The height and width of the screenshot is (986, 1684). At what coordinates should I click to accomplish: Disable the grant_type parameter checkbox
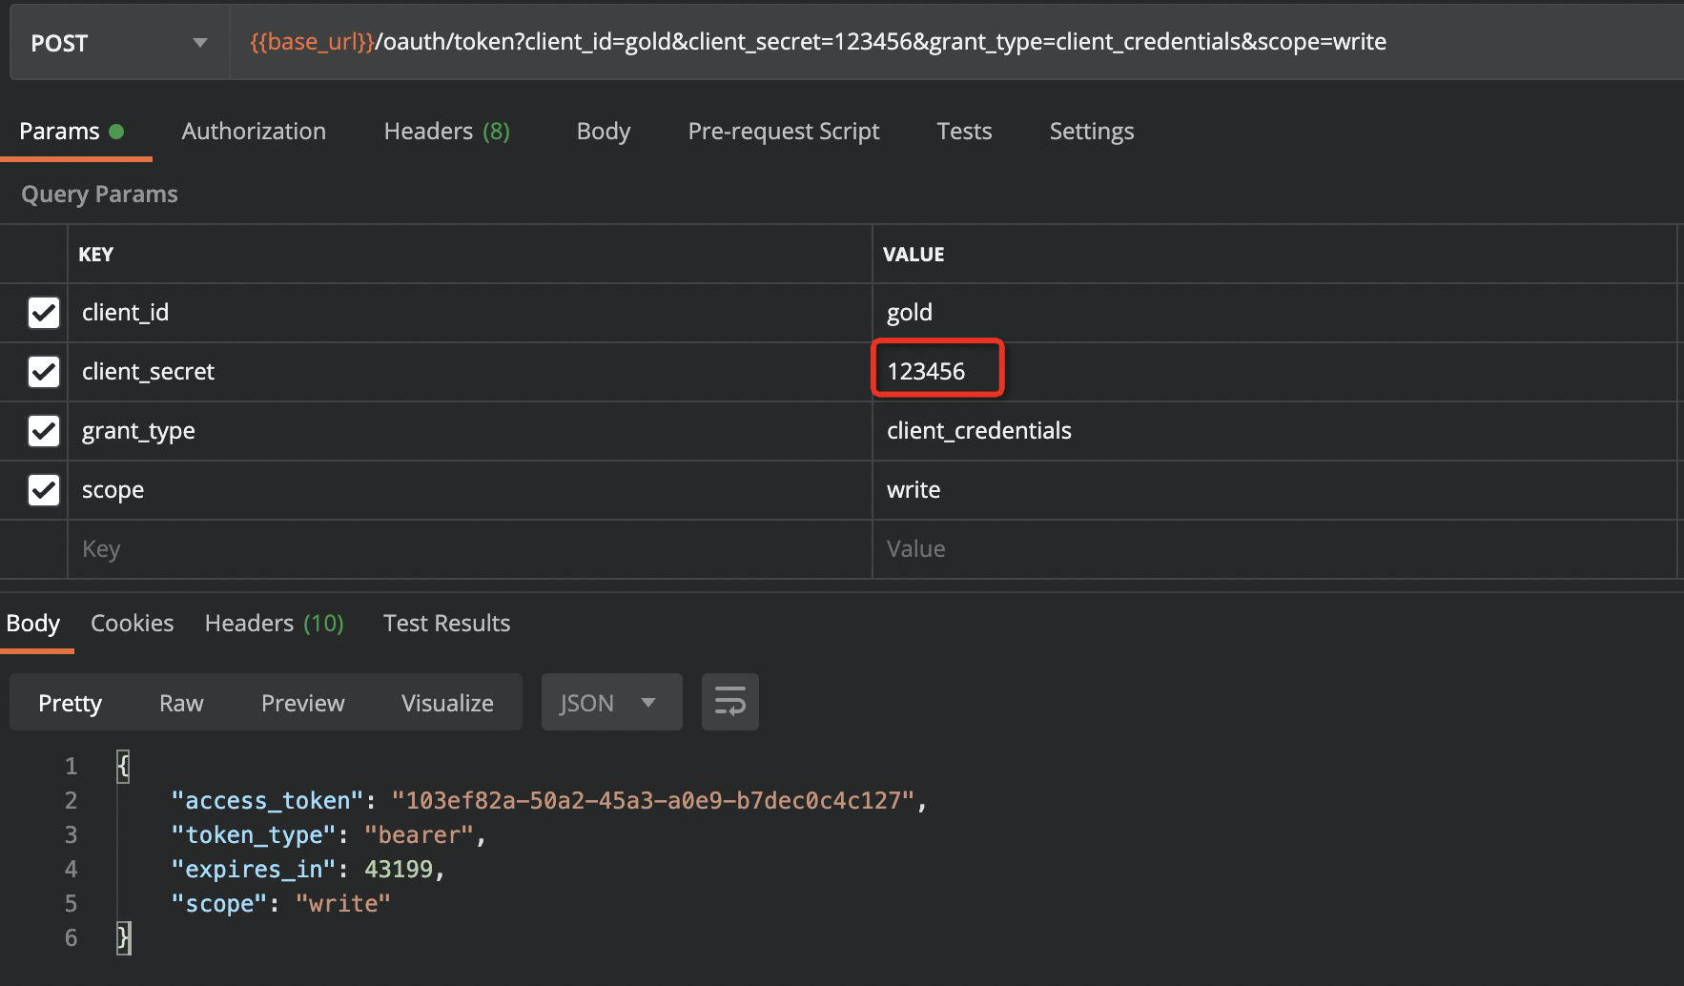point(44,431)
